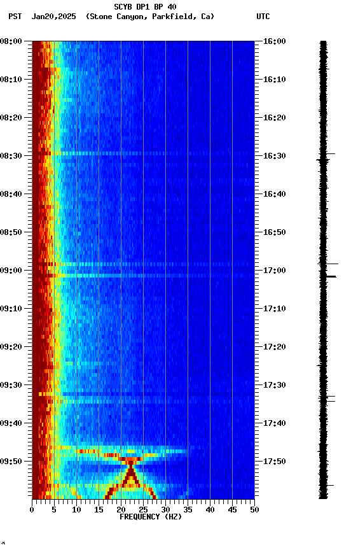
Task: Click the '17:10' UTC time label
Action: tap(275, 309)
